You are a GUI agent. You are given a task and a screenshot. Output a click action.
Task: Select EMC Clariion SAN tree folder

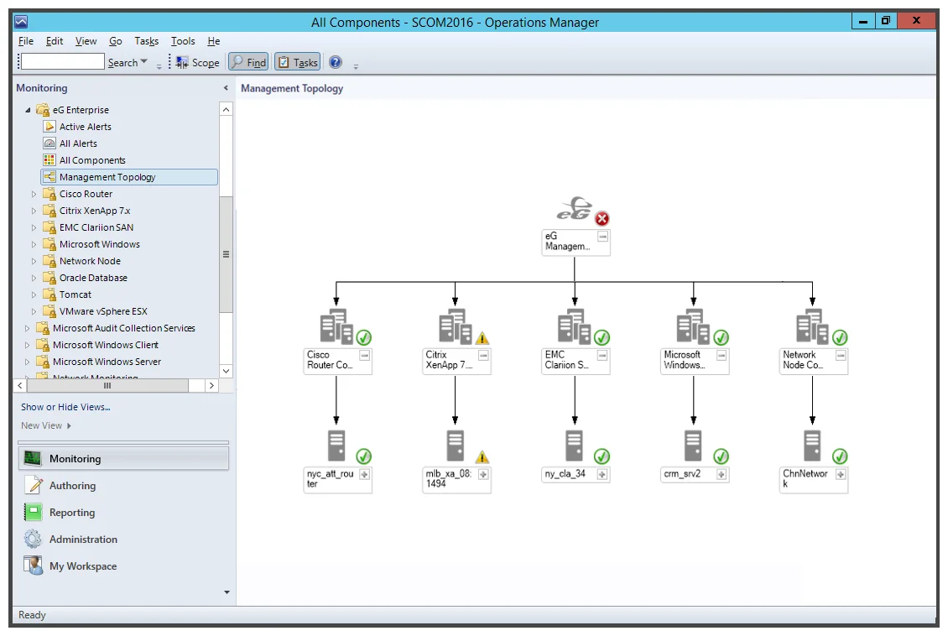click(96, 227)
